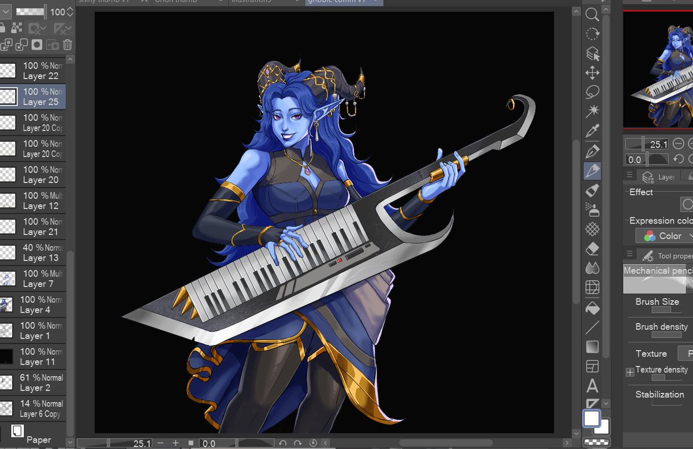Select the Lasso selection tool
The width and height of the screenshot is (693, 449).
coord(592,92)
